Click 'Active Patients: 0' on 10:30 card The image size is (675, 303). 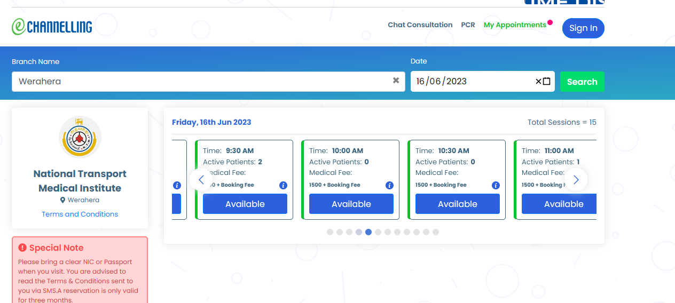click(445, 162)
